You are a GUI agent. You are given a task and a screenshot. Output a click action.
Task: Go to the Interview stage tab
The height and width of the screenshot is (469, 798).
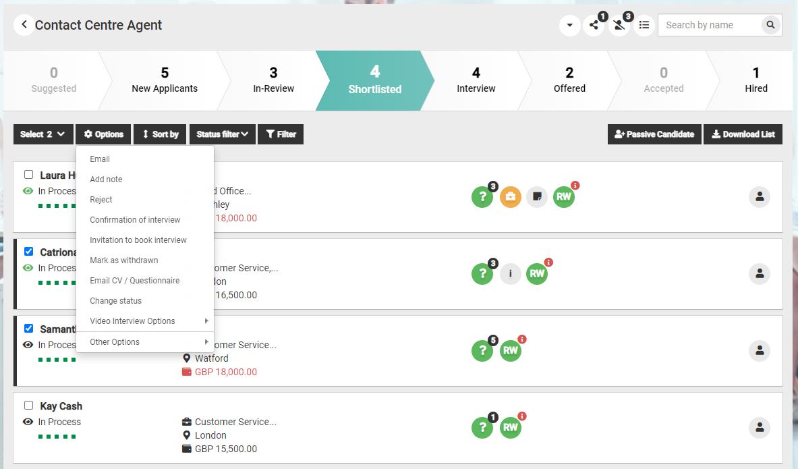click(x=476, y=80)
